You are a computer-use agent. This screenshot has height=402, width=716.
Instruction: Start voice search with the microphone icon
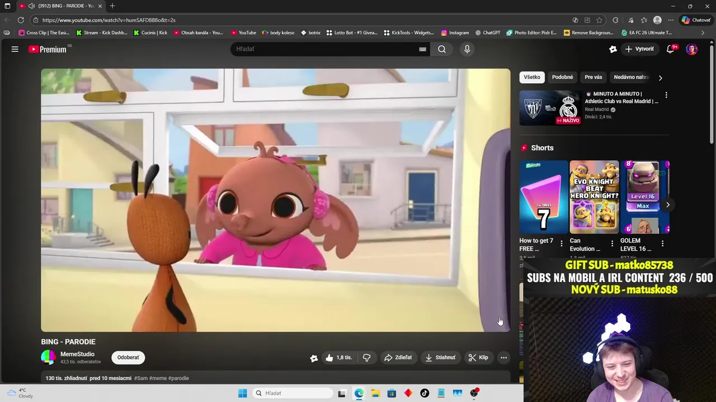467,49
